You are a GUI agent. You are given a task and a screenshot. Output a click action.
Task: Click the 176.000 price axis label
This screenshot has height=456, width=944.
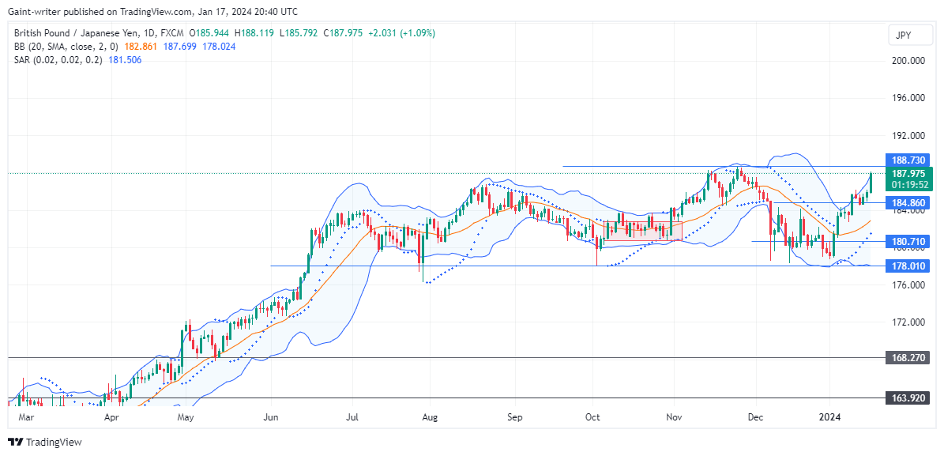pos(908,285)
